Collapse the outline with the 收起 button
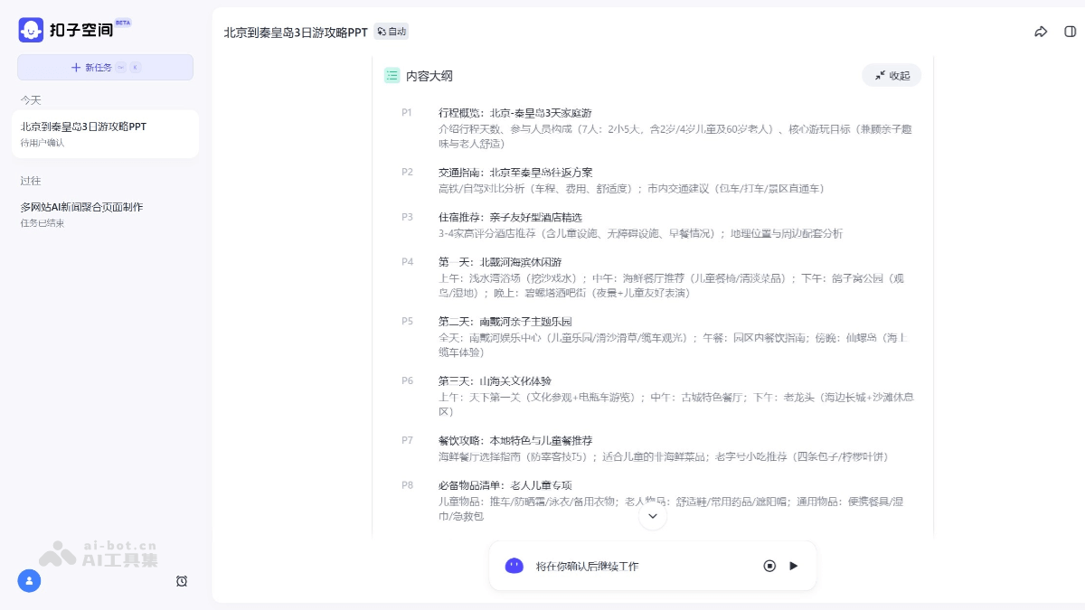Image resolution: width=1085 pixels, height=610 pixels. [892, 76]
